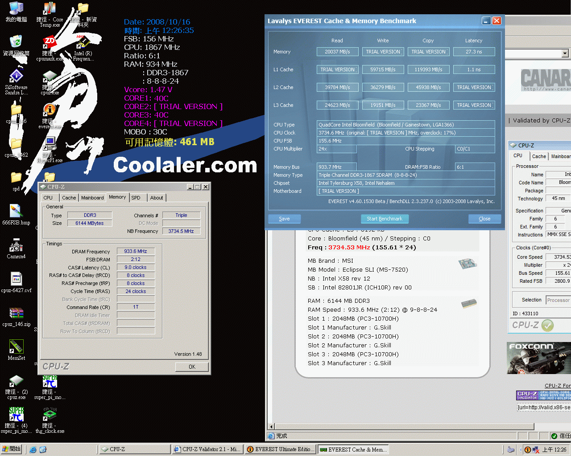Select Cache tab in the validator CPU-Z image
Screen dimensions: 571x456
(539, 156)
